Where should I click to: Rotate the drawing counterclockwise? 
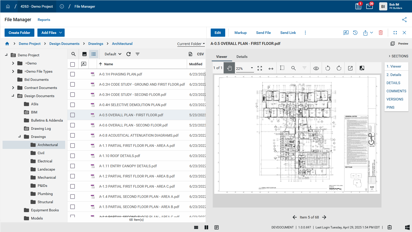tap(328, 68)
